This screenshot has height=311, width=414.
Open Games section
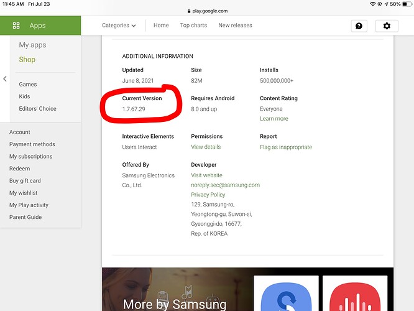click(x=28, y=85)
